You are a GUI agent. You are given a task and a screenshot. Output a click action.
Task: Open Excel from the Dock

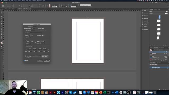coord(105,93)
